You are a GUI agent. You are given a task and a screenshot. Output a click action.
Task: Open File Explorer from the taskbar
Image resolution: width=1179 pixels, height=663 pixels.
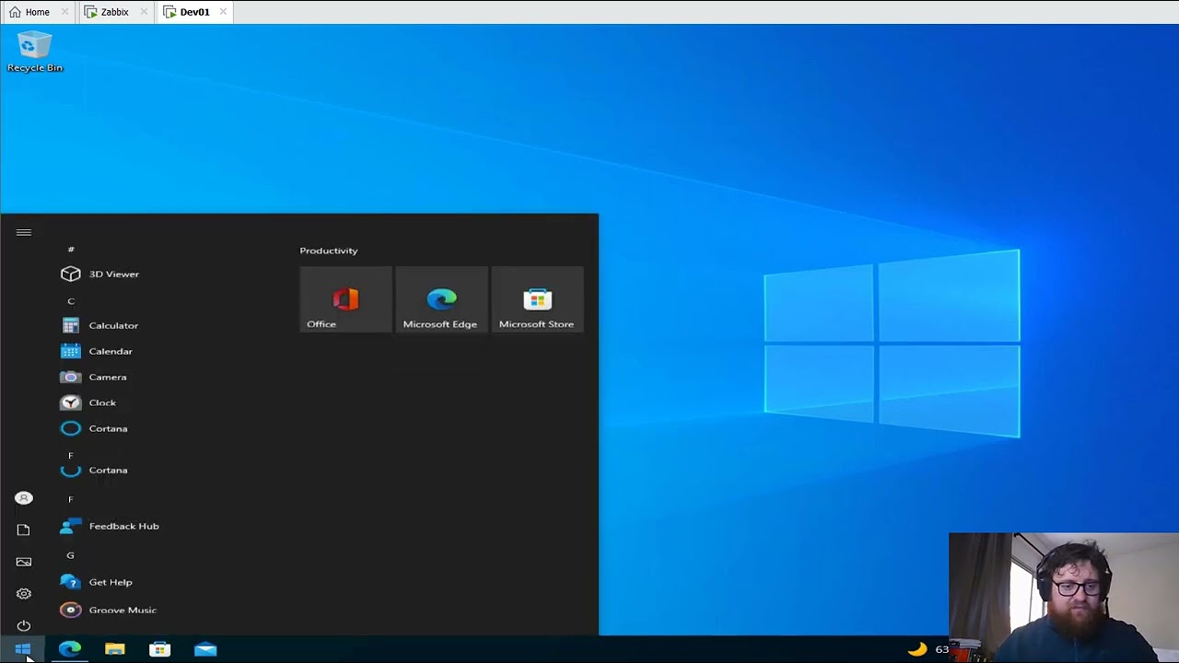point(115,649)
